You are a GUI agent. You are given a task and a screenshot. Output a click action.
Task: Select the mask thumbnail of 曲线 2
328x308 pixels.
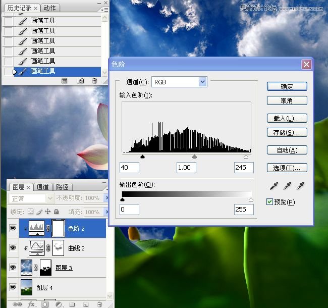point(58,248)
